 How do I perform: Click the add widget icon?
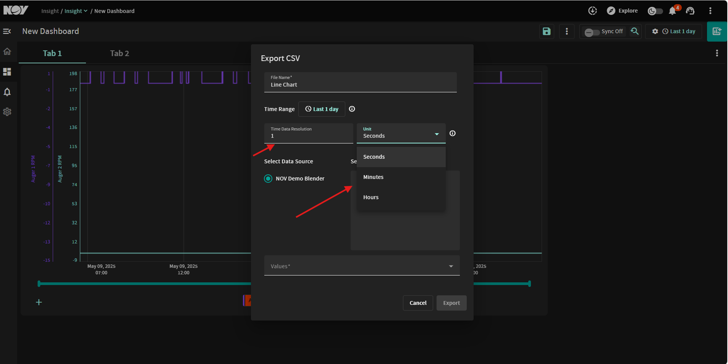pyautogui.click(x=717, y=31)
